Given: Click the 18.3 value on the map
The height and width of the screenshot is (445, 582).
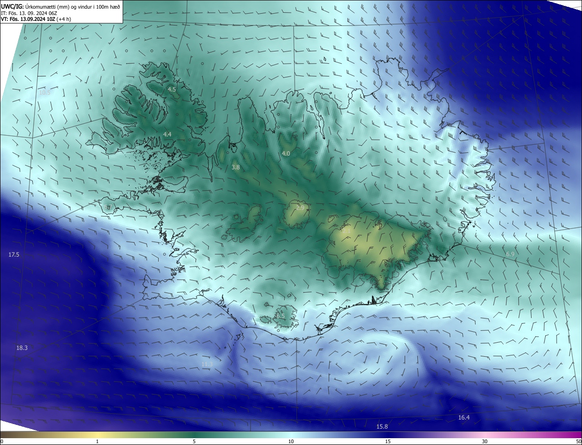Looking at the screenshot, I should (22, 348).
